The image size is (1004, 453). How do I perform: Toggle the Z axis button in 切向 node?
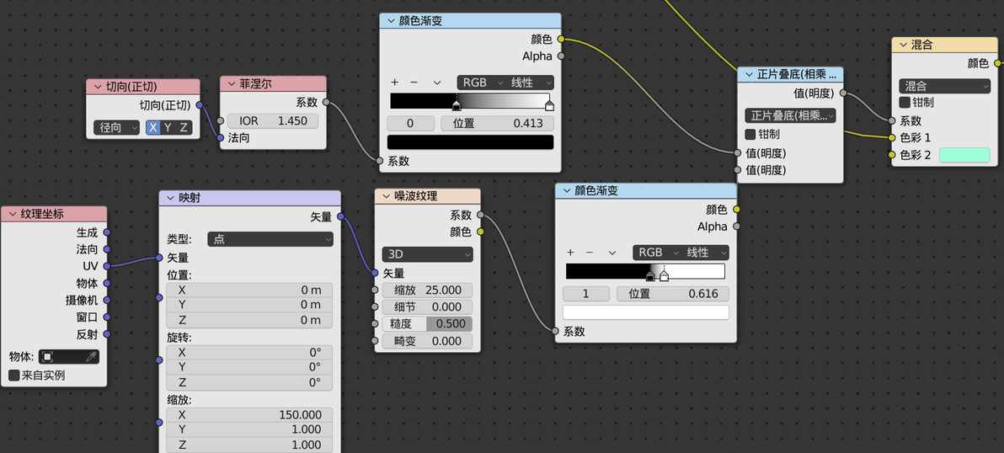coord(183,127)
